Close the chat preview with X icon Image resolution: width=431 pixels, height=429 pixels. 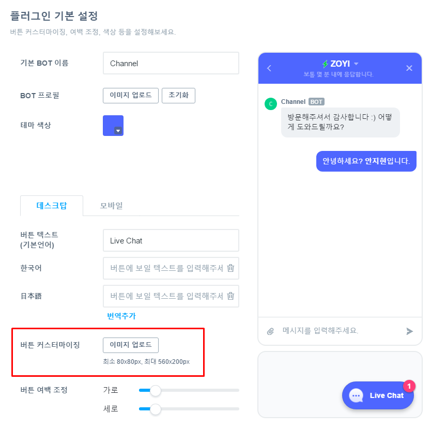(409, 68)
